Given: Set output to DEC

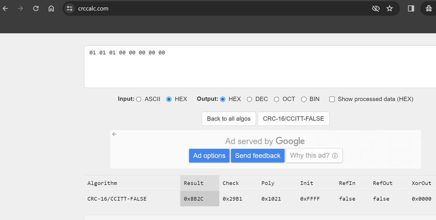Looking at the screenshot, I should click(x=249, y=99).
